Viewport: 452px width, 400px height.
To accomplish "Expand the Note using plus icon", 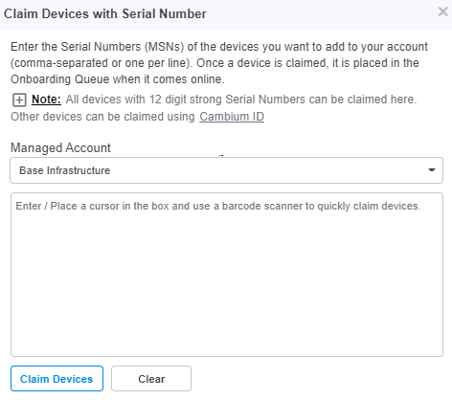I will point(19,100).
